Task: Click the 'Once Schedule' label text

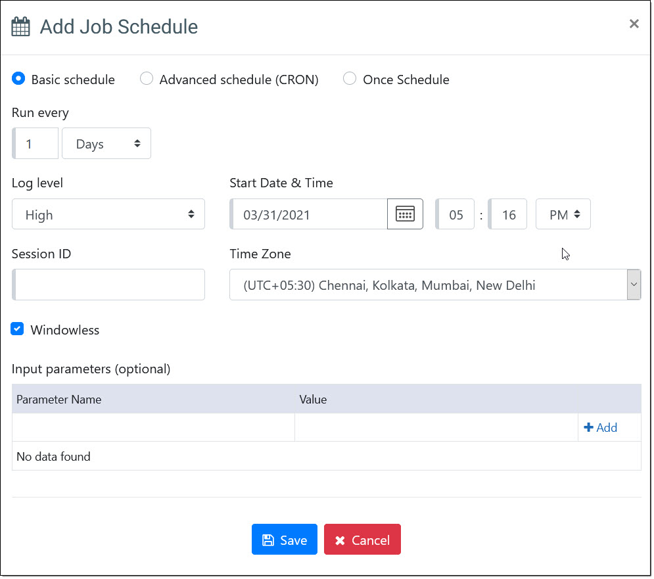Action: coord(406,80)
